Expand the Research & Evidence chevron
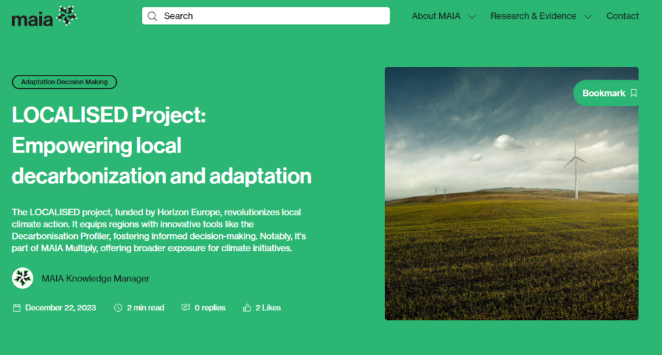 588,17
